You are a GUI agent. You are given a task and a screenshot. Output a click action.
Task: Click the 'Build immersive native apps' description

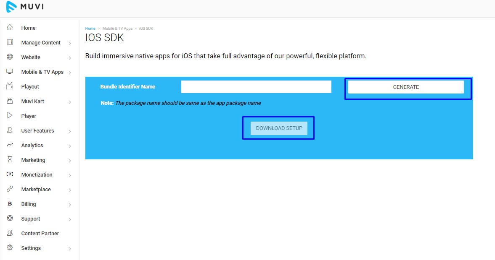pyautogui.click(x=226, y=56)
